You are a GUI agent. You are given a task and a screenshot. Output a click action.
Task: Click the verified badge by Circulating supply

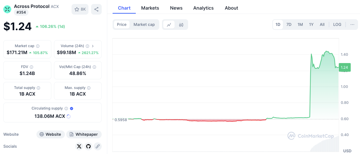(x=72, y=109)
